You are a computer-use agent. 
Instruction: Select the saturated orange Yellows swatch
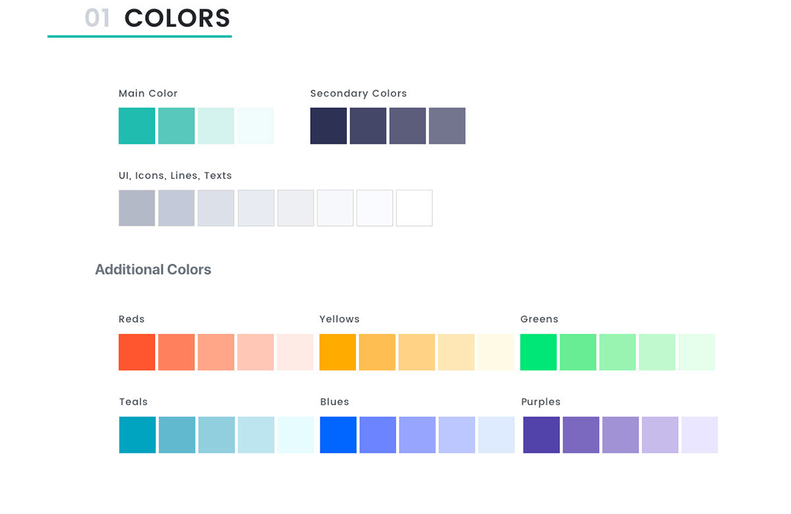[337, 352]
